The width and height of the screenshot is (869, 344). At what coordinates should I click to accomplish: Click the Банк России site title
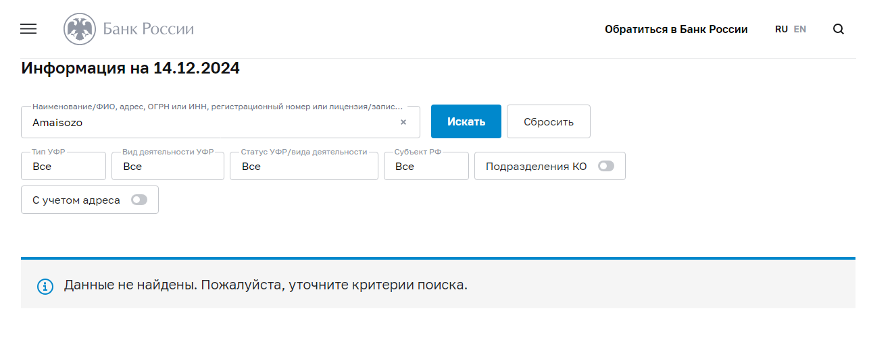[149, 29]
